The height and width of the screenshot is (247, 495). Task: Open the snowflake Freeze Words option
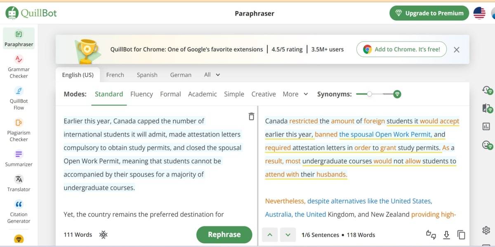[x=103, y=235]
